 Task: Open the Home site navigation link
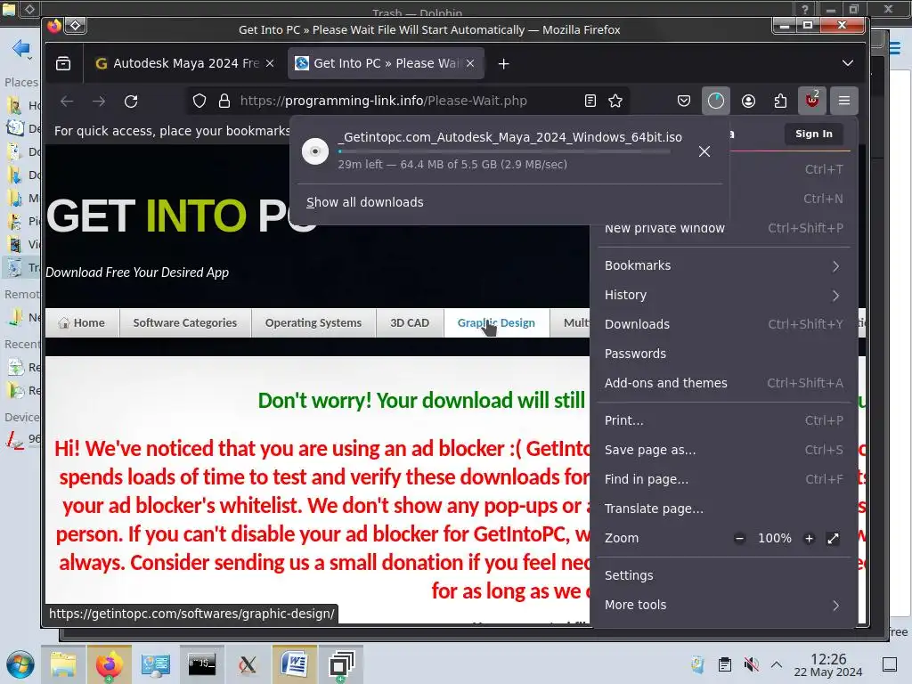[x=82, y=322]
